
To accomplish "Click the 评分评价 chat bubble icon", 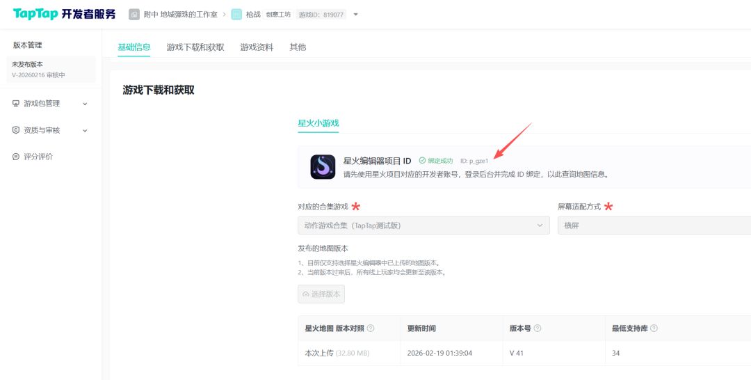I will (16, 157).
